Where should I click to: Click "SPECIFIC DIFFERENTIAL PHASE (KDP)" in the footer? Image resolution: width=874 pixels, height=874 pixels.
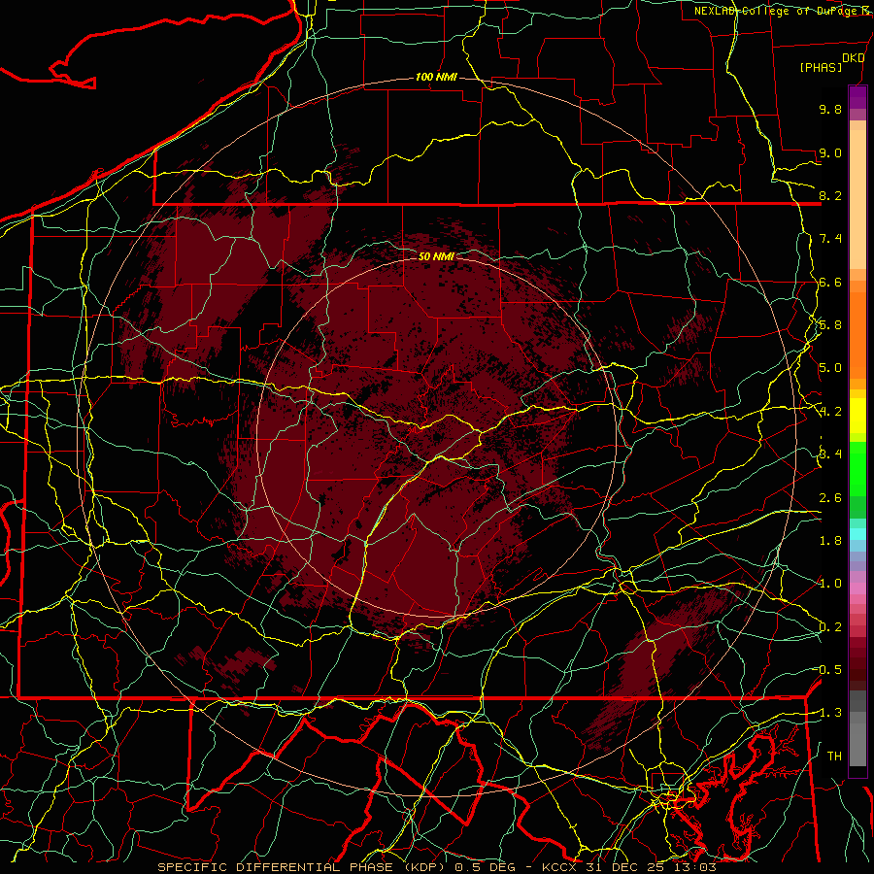(x=304, y=867)
